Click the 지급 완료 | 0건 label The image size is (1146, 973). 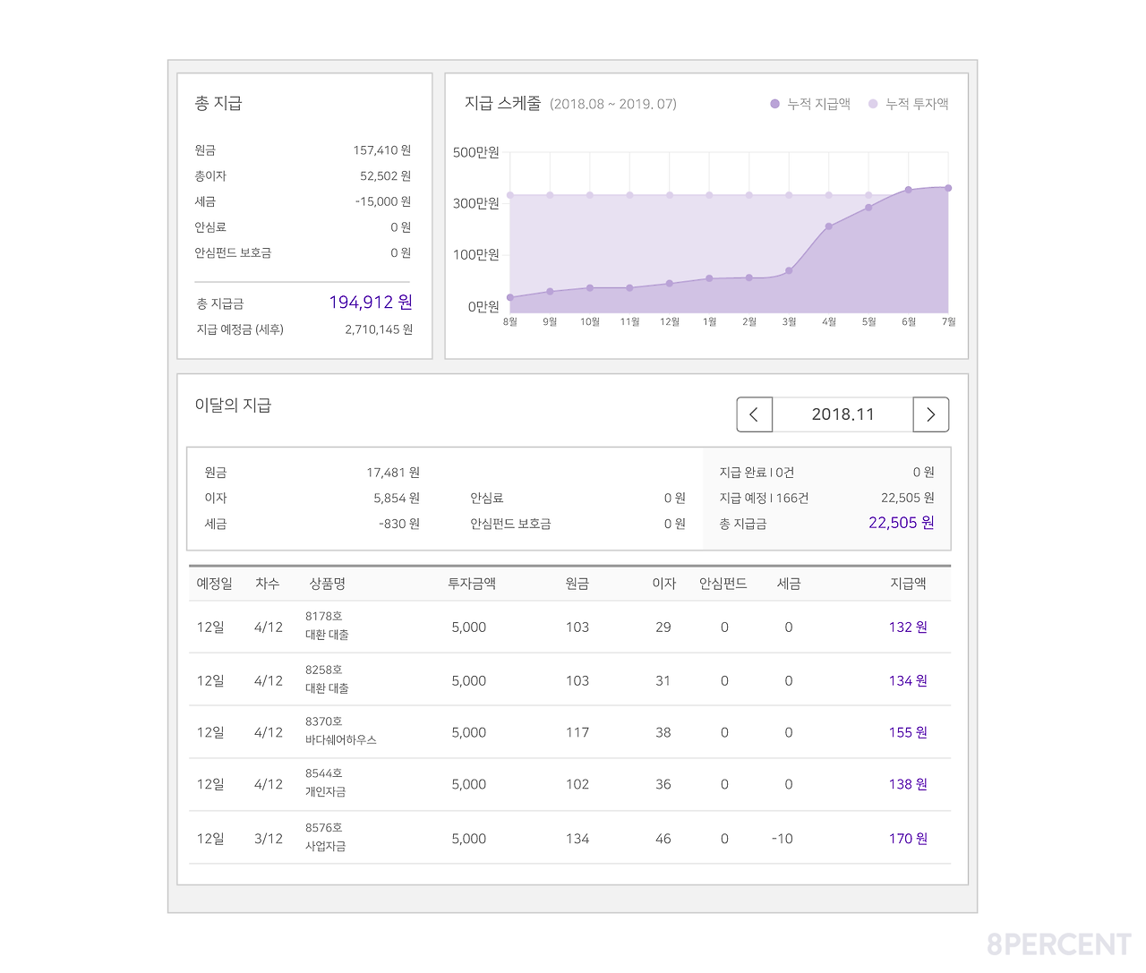[757, 473]
